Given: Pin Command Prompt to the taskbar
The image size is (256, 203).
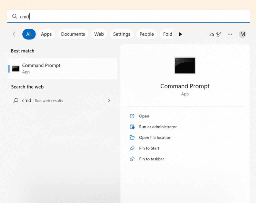Looking at the screenshot, I should click(151, 159).
